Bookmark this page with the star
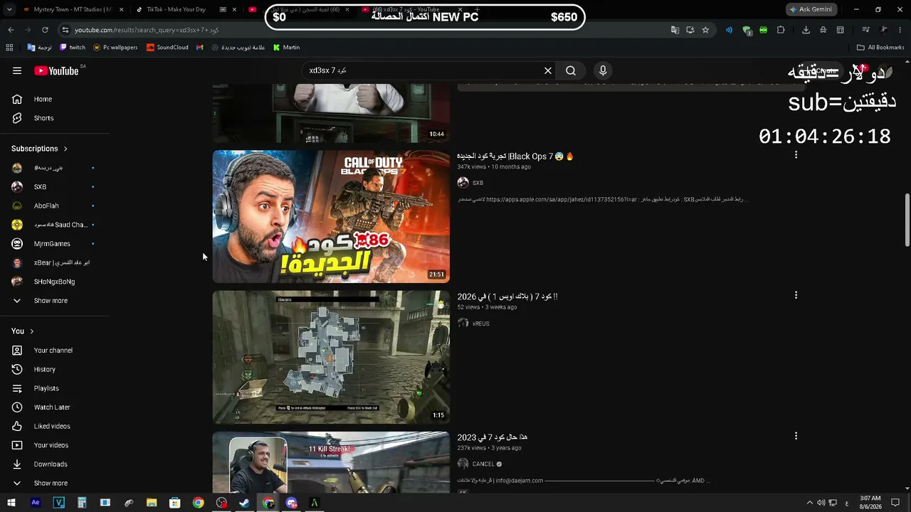 [705, 30]
